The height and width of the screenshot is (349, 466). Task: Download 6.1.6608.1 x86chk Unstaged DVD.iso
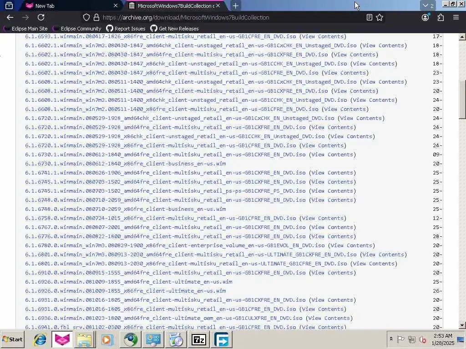pyautogui.click(x=186, y=100)
